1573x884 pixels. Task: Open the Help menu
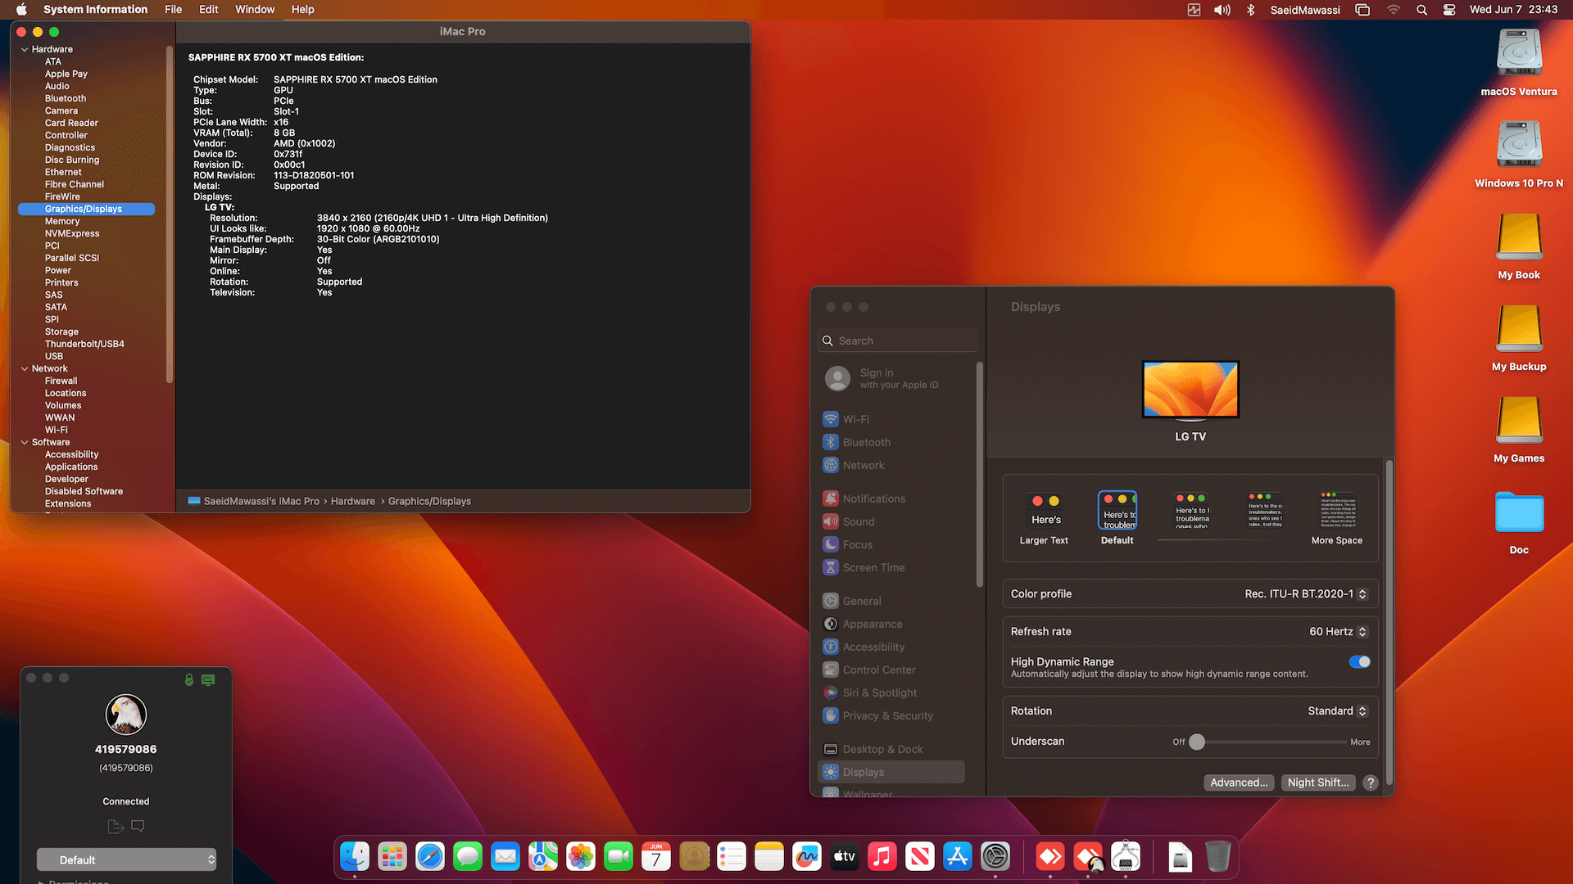click(303, 10)
